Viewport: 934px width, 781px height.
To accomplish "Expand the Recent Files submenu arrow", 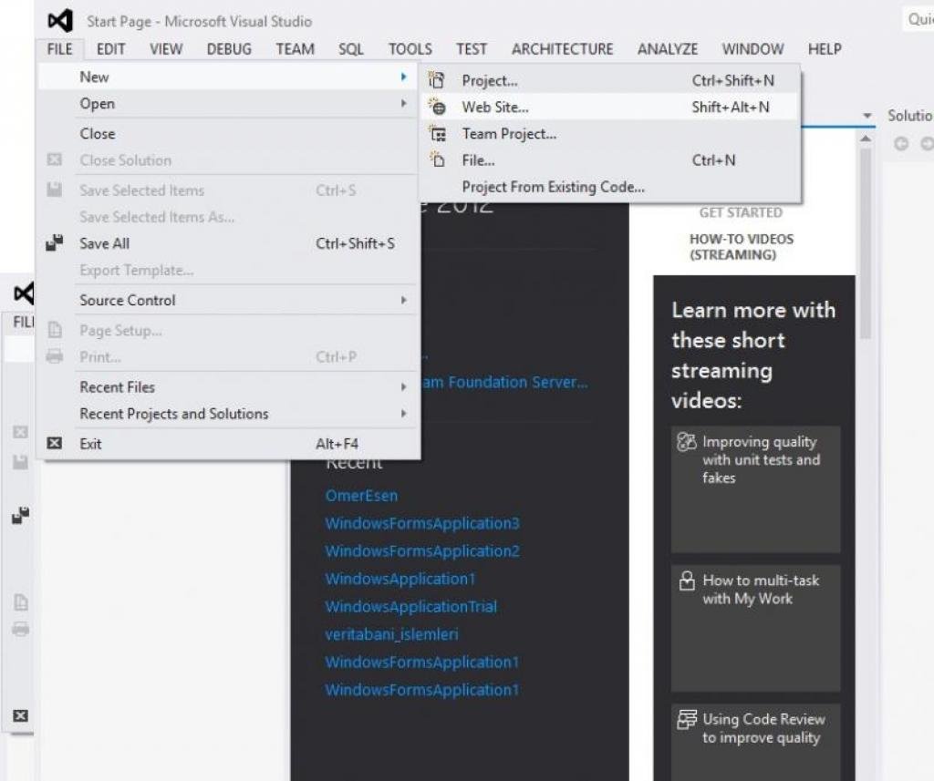I will coord(404,387).
